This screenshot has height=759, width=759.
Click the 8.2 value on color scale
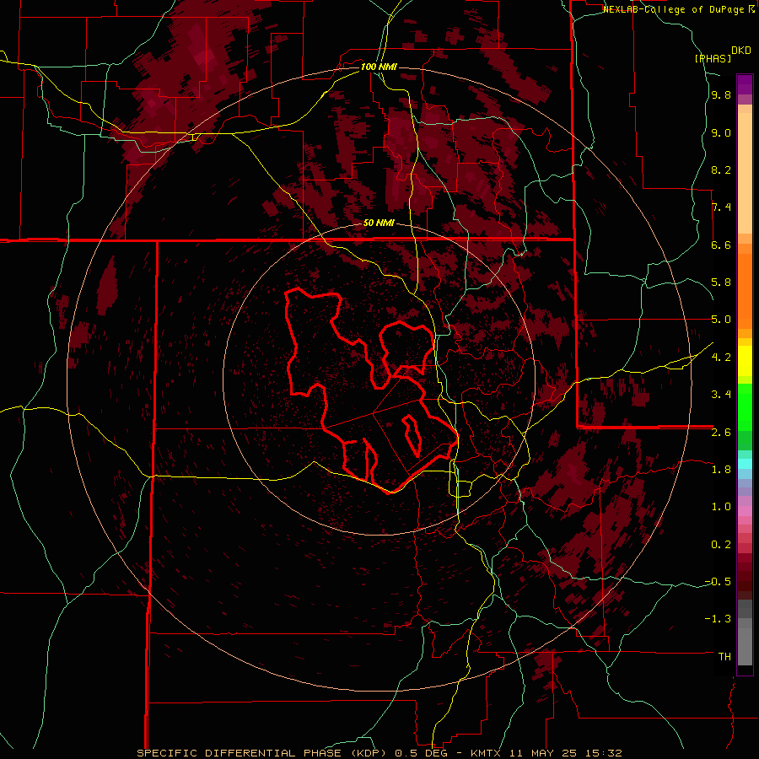721,170
